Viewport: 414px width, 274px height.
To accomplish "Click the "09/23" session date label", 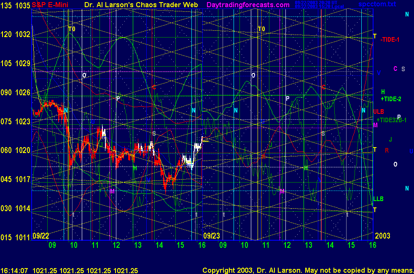I will (212, 236).
